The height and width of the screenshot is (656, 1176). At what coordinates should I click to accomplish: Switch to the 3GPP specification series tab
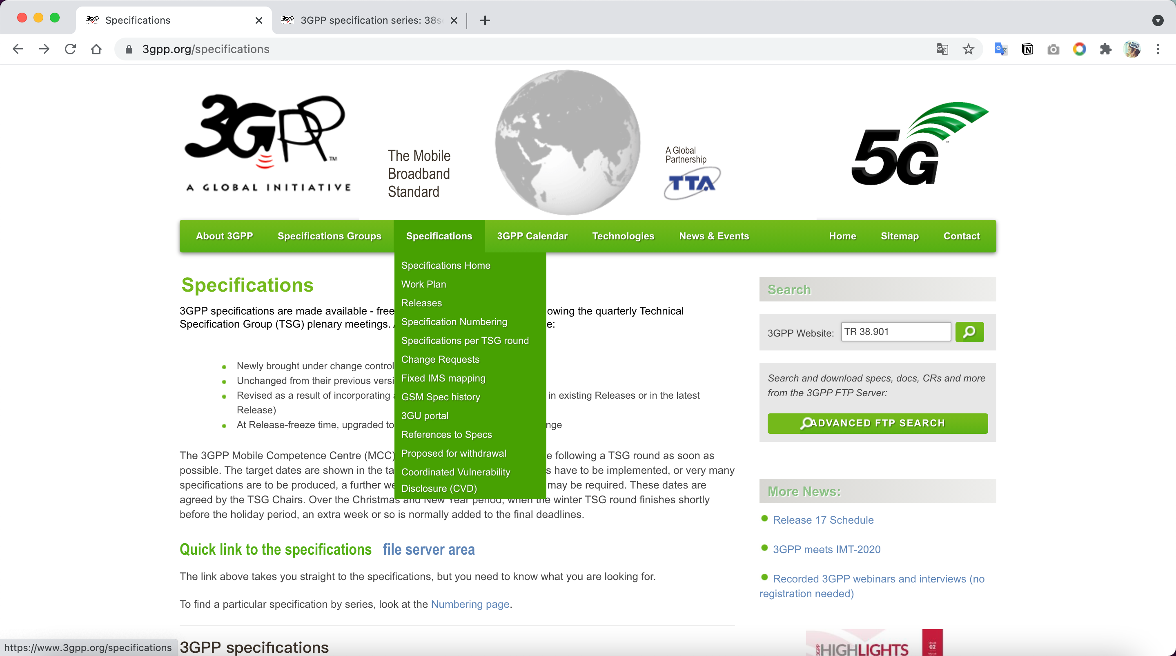click(370, 20)
